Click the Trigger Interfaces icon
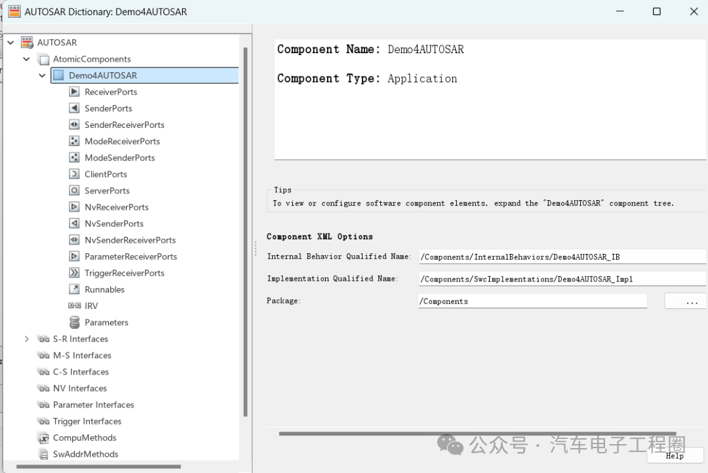708x473 pixels. coord(43,421)
